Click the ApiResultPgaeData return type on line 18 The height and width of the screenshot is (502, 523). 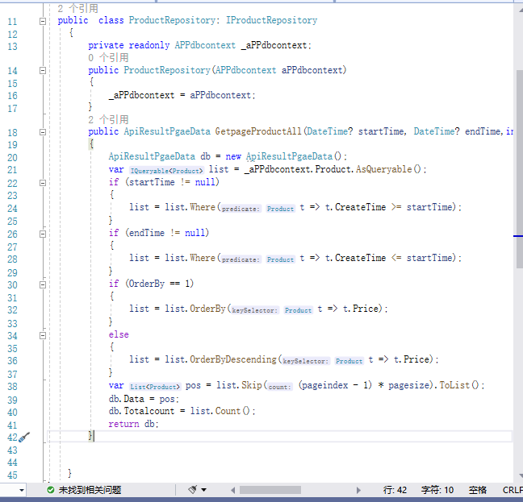167,131
